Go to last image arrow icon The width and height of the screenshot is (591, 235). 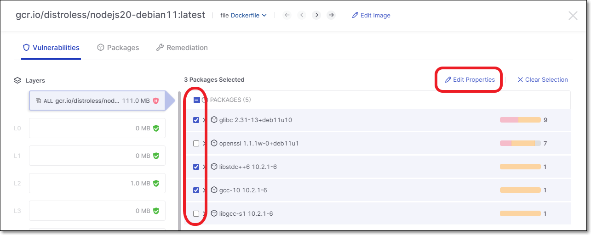(331, 15)
